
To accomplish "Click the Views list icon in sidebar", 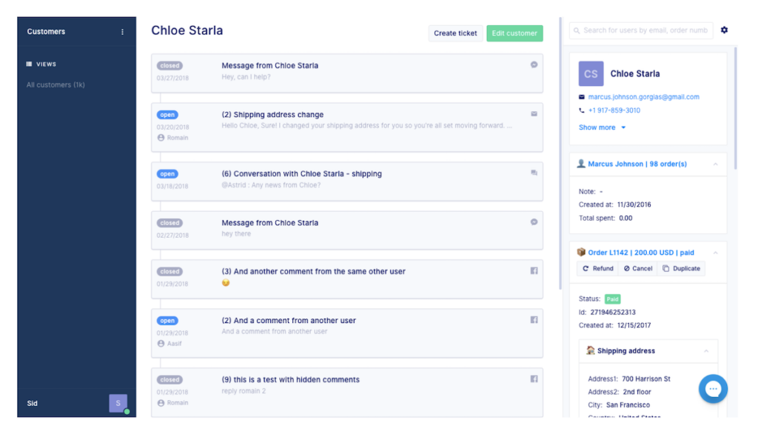I will (29, 64).
